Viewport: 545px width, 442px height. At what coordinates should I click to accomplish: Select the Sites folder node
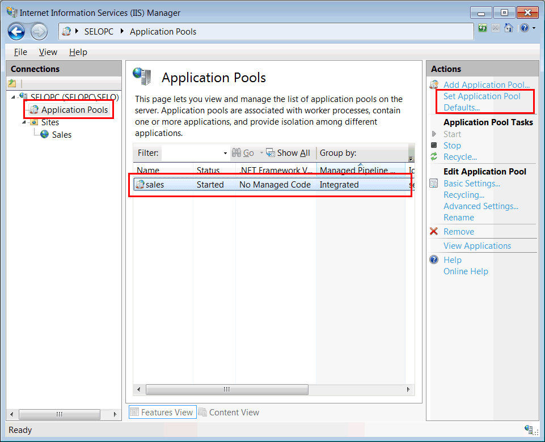pyautogui.click(x=50, y=122)
